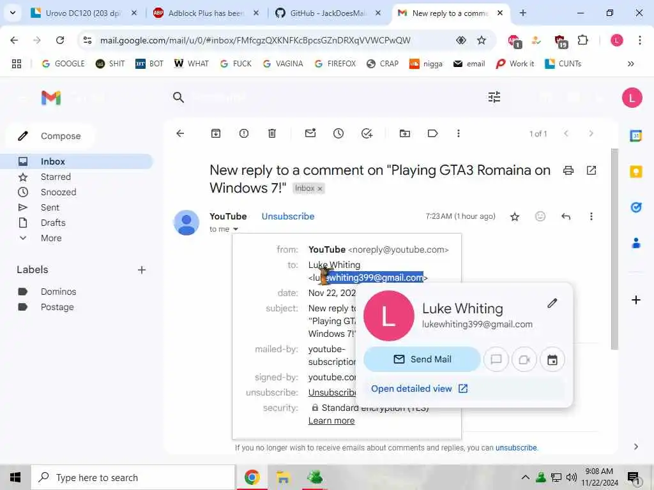
Task: Open Google Tasks side panel
Action: point(635,207)
